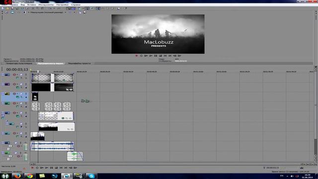This screenshot has height=179, width=318.
Task: Expand the Undo history dropdown arrow
Action: pos(54,8)
